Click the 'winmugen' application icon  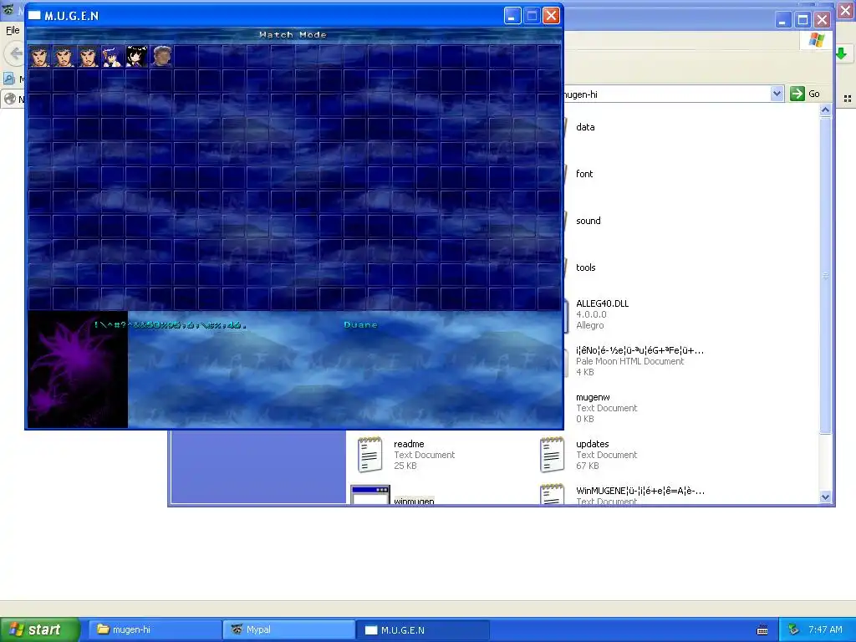[x=369, y=494]
